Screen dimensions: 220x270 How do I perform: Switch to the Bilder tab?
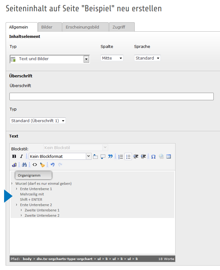(47, 27)
